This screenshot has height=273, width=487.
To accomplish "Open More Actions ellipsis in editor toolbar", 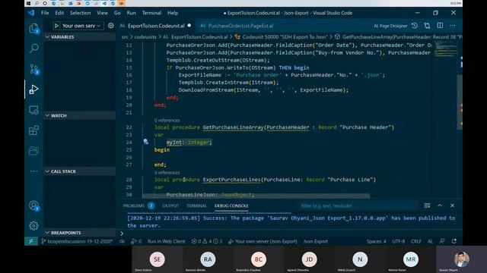I will [x=452, y=26].
